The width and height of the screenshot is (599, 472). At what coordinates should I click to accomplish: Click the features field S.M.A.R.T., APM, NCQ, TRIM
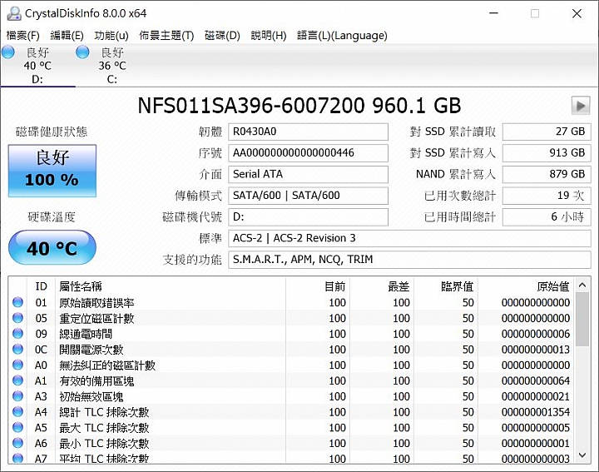(409, 260)
